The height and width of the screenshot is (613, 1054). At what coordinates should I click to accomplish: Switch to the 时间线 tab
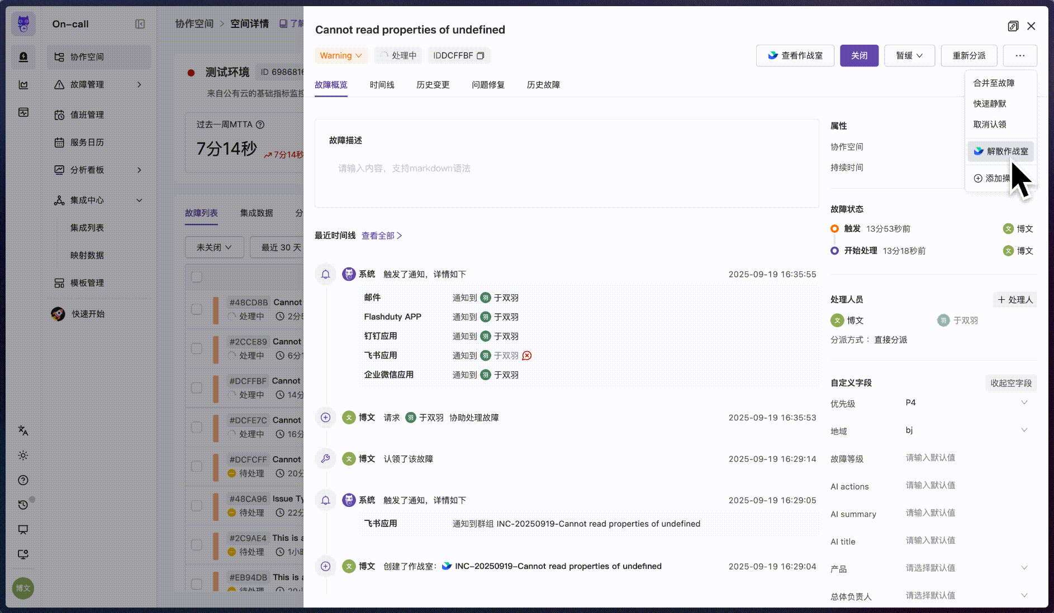tap(382, 85)
